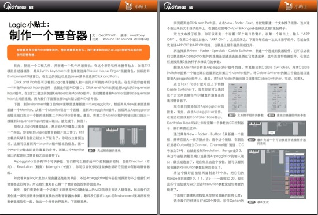
Task: Select the 图05 figure label badge
Action: tap(252, 202)
